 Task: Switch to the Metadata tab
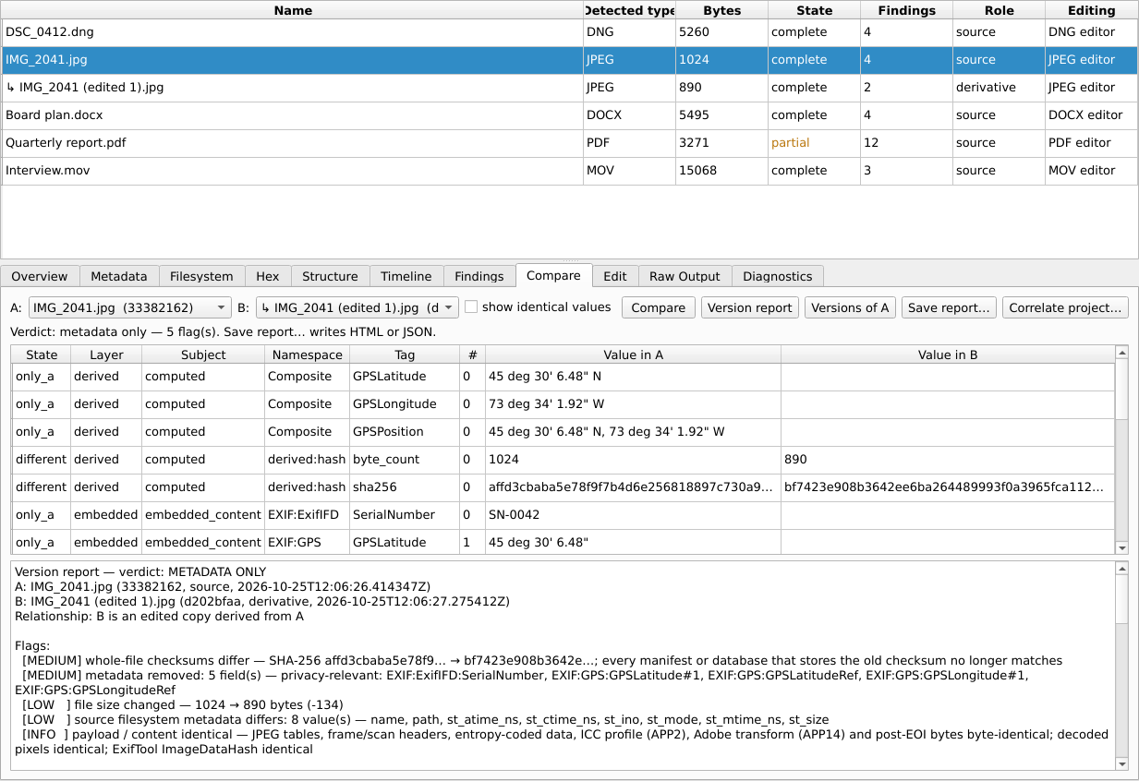tap(119, 276)
